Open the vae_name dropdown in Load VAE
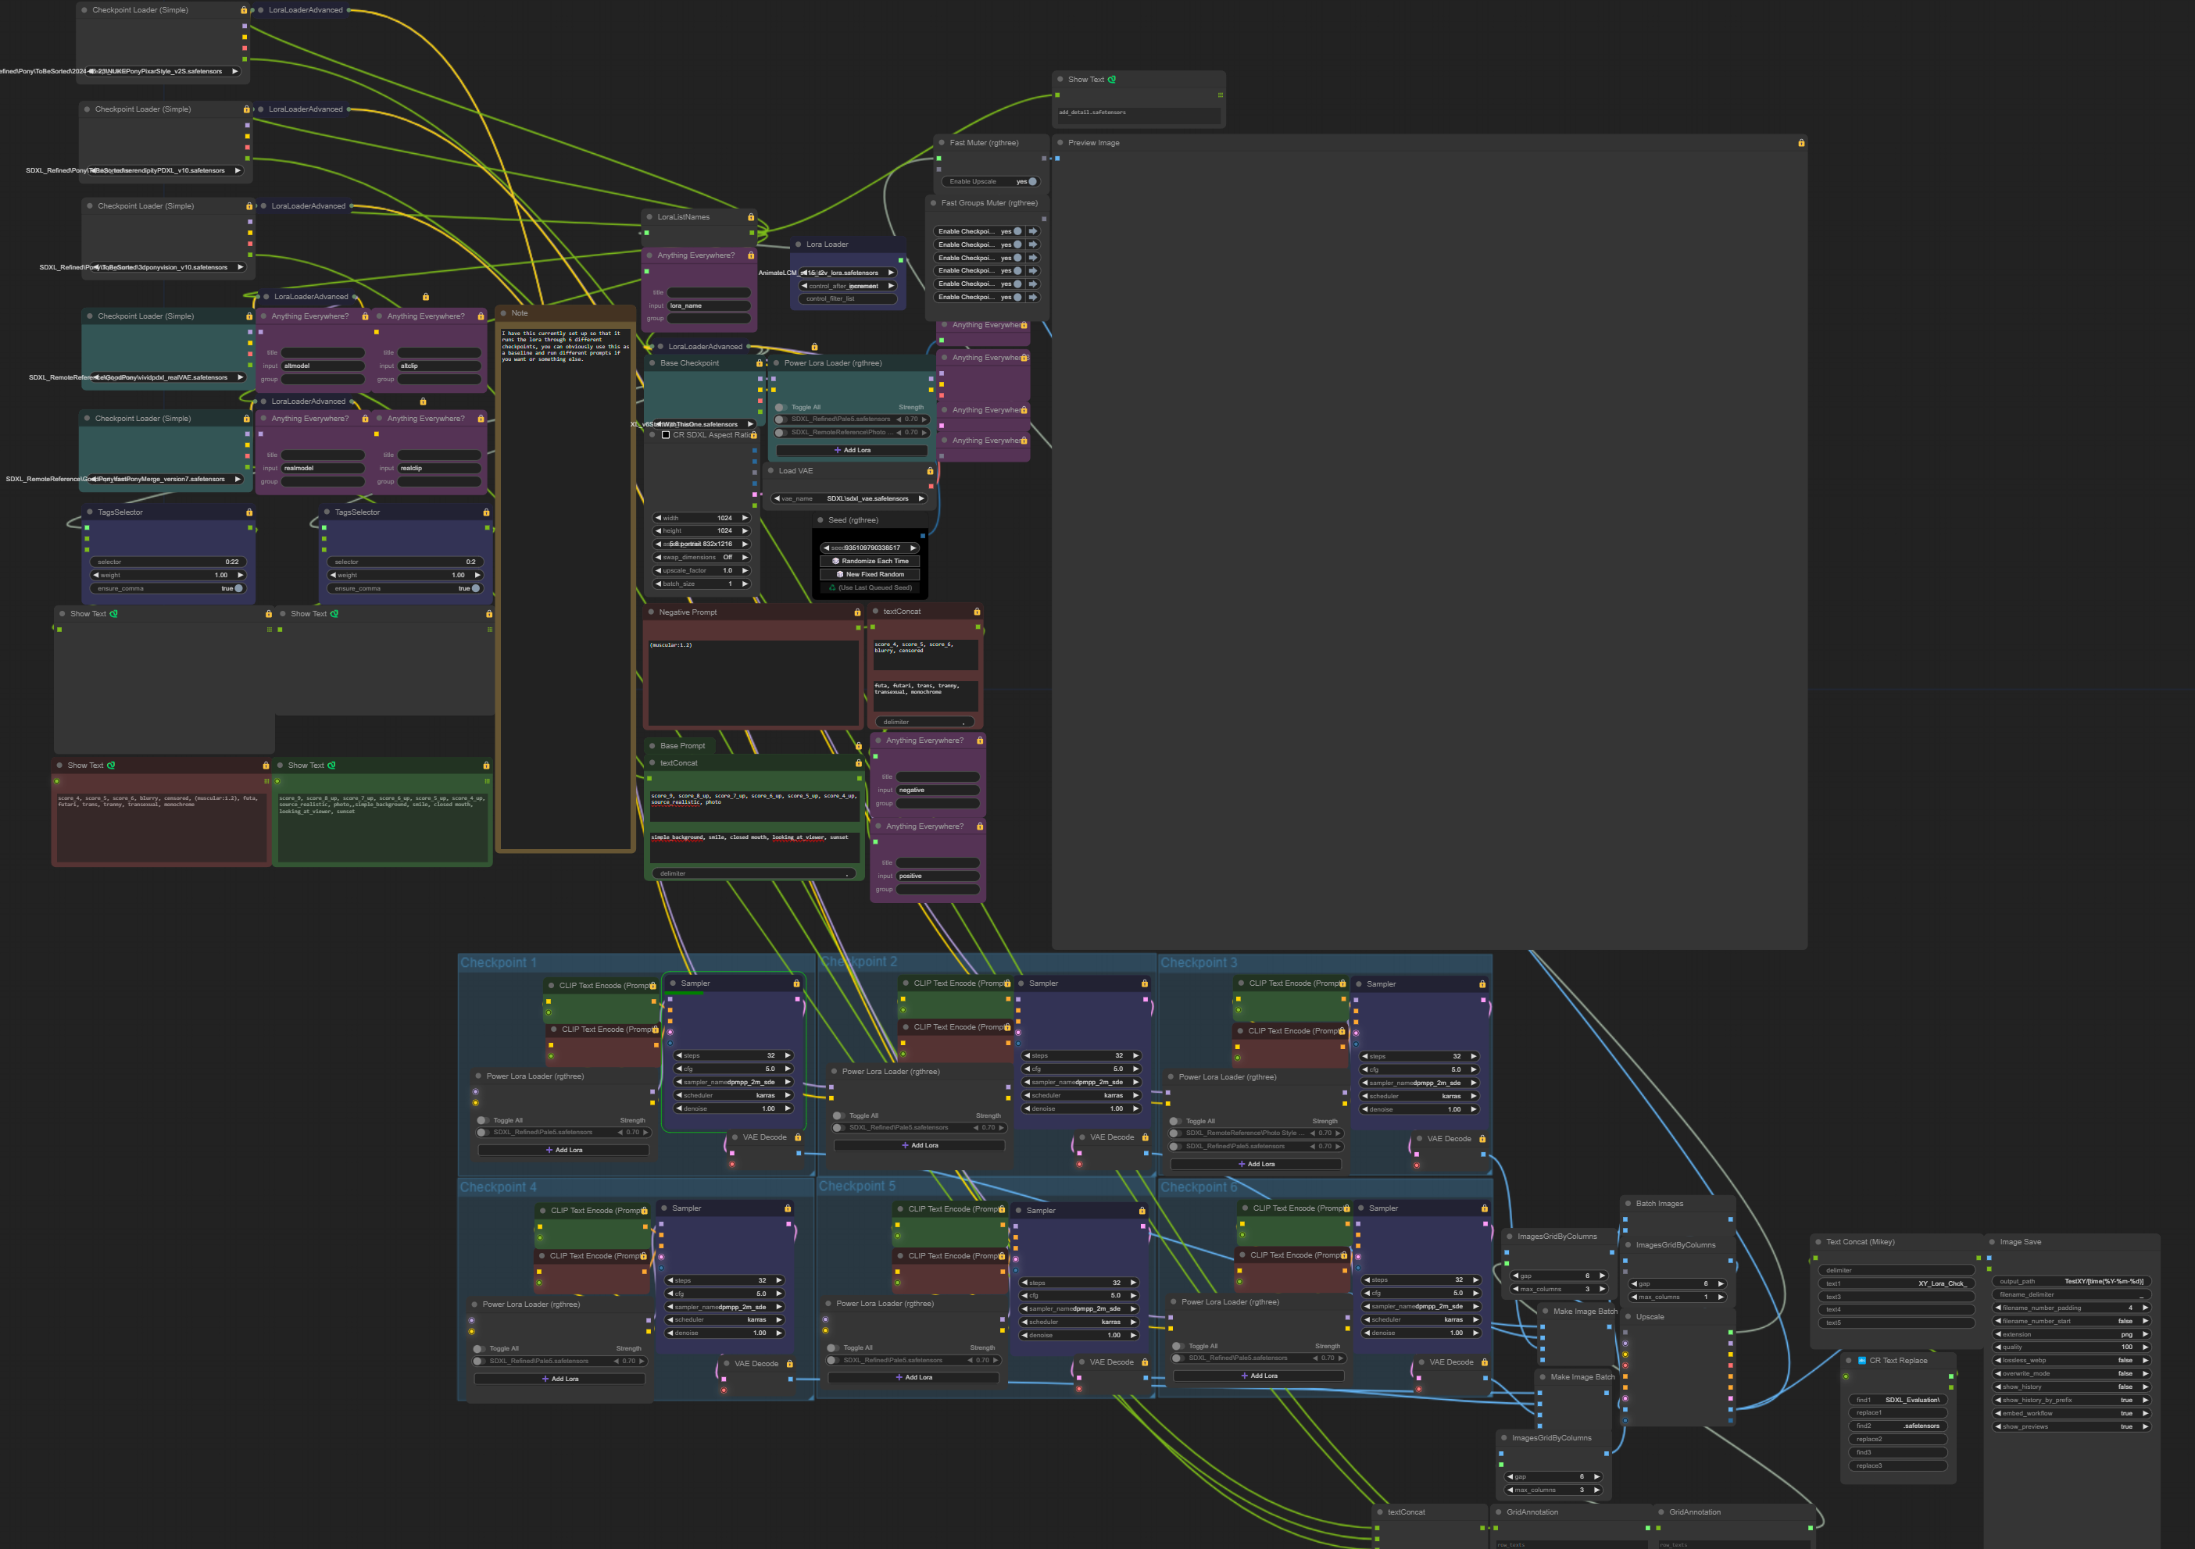Screen dimensions: 2195x1549 point(850,499)
